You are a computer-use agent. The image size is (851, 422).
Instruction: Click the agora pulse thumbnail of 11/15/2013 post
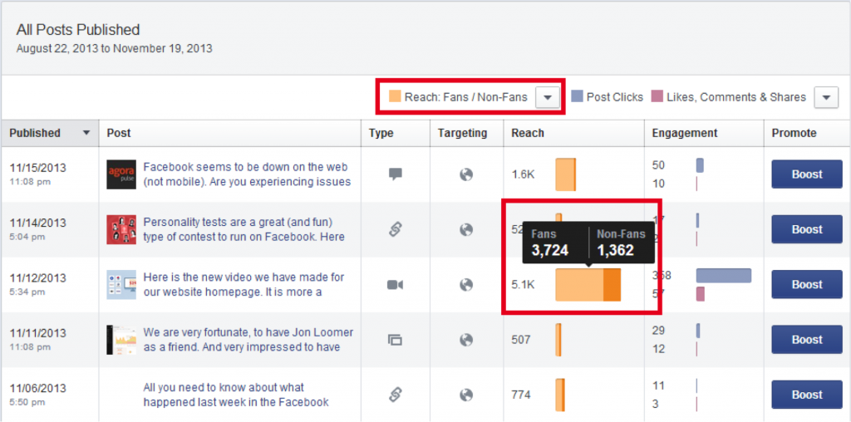(x=121, y=174)
